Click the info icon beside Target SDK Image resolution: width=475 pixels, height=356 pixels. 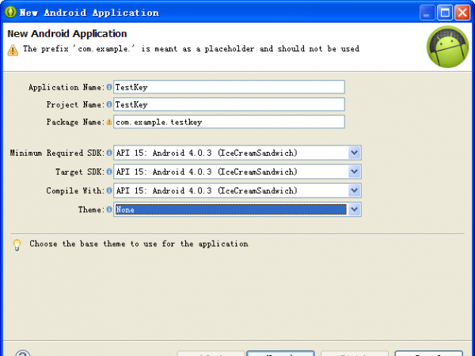109,172
